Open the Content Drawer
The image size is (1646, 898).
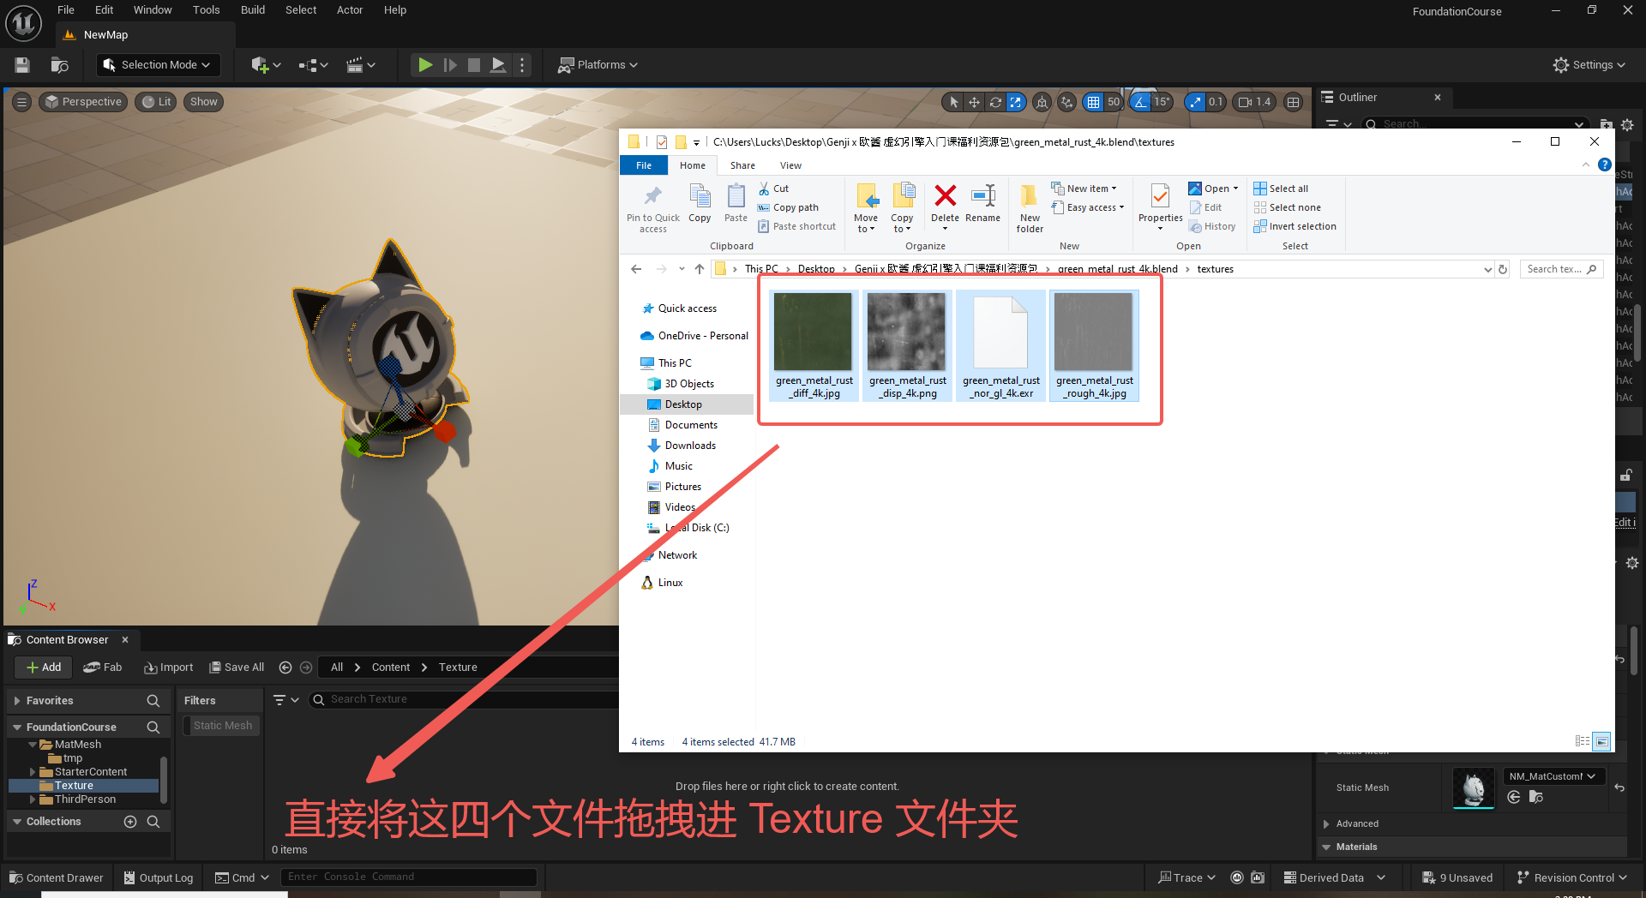click(x=57, y=877)
